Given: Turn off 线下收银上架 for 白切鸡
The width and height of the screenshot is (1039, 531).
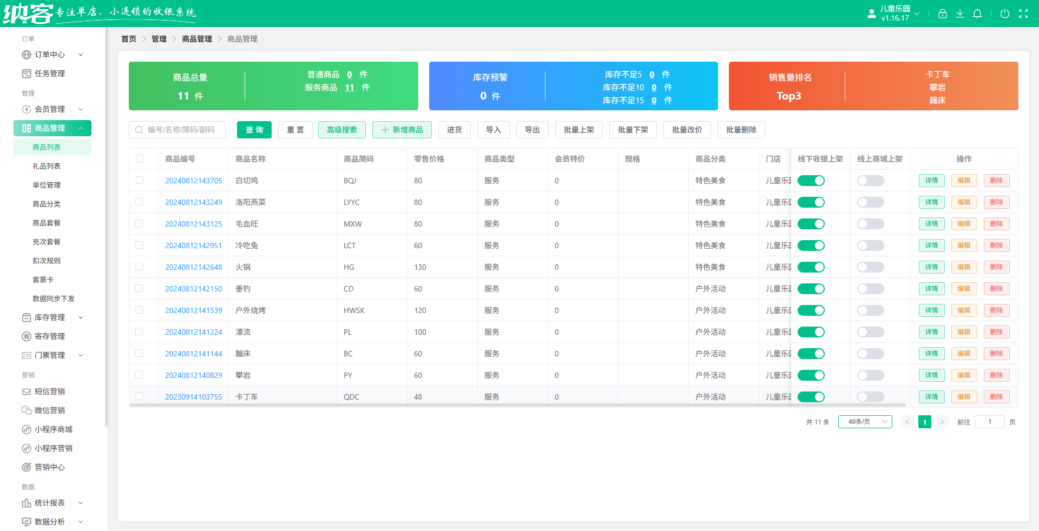Looking at the screenshot, I should [811, 181].
